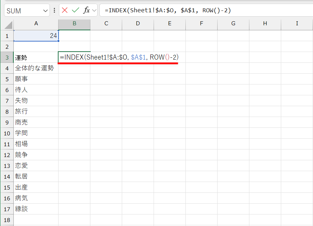Click the three-dot formula bar separator
The image size is (313, 226).
(54, 10)
